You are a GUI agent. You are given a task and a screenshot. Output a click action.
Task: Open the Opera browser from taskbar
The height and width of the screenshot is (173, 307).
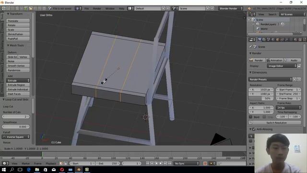tap(62, 170)
